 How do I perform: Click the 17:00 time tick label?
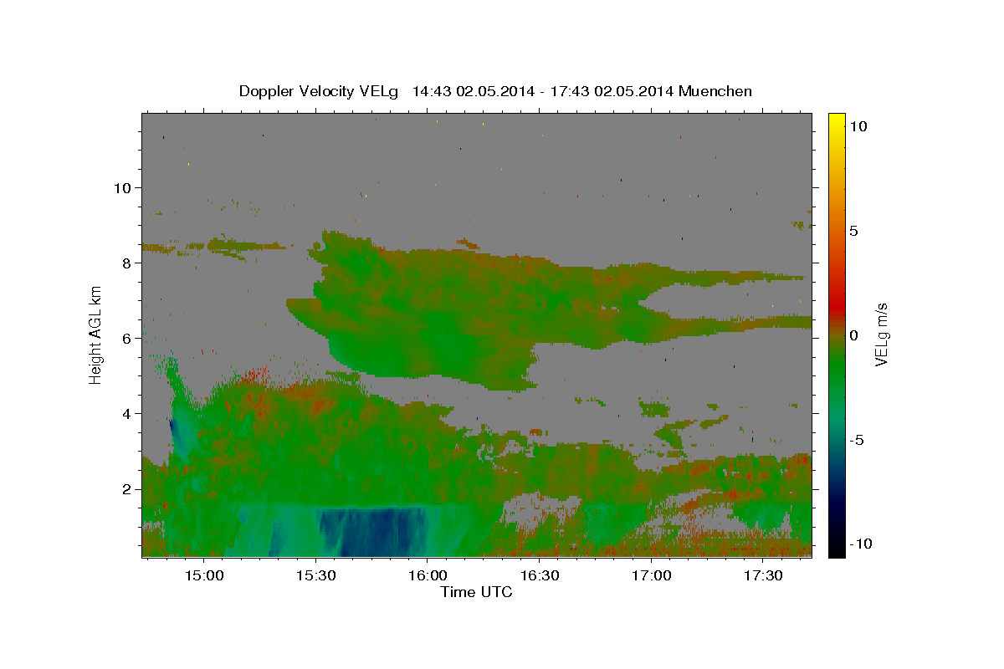[x=651, y=575]
